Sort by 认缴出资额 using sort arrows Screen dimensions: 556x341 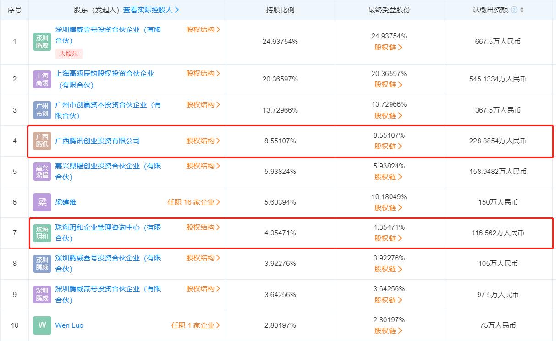coord(522,10)
